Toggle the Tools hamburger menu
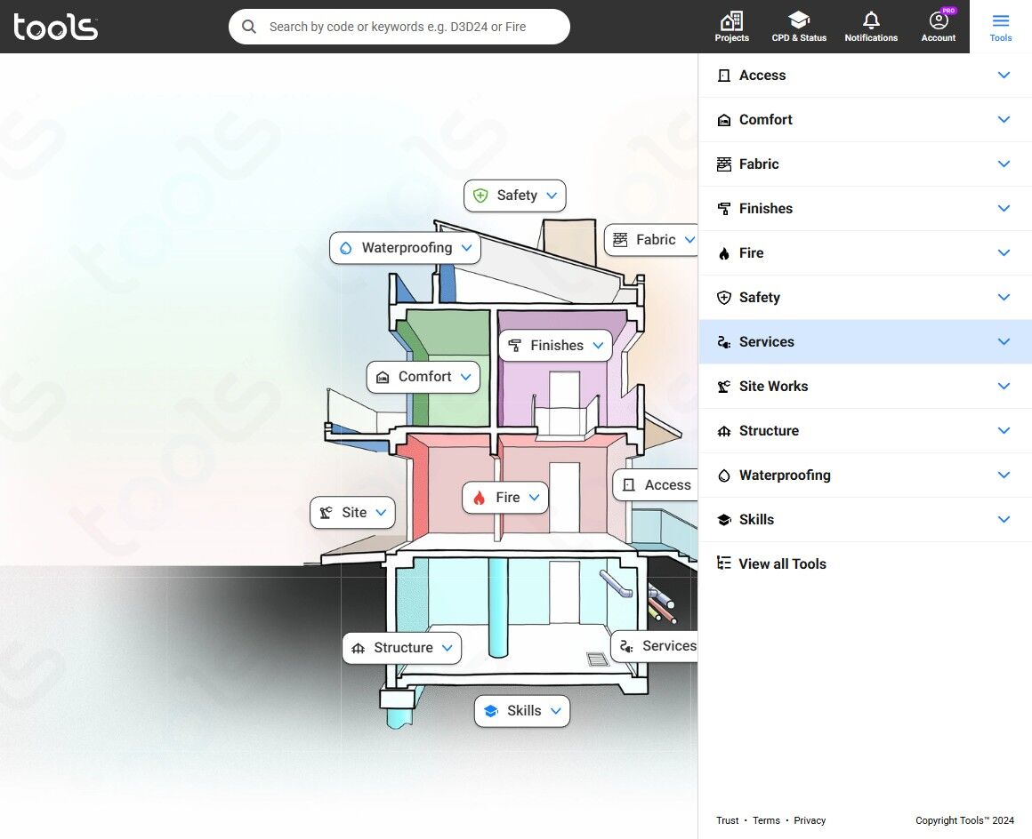This screenshot has height=839, width=1032. click(x=1000, y=27)
